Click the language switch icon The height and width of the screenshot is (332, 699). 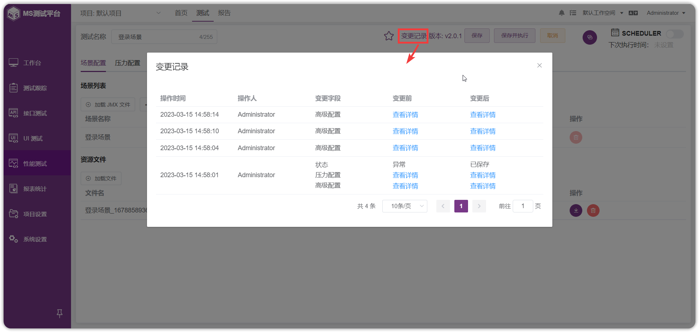pyautogui.click(x=633, y=13)
